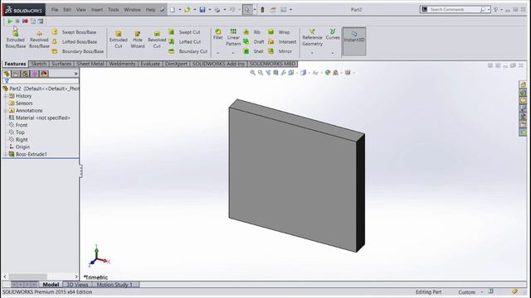Expand the History tree node
Screen dimensions: 531x298
6,96
